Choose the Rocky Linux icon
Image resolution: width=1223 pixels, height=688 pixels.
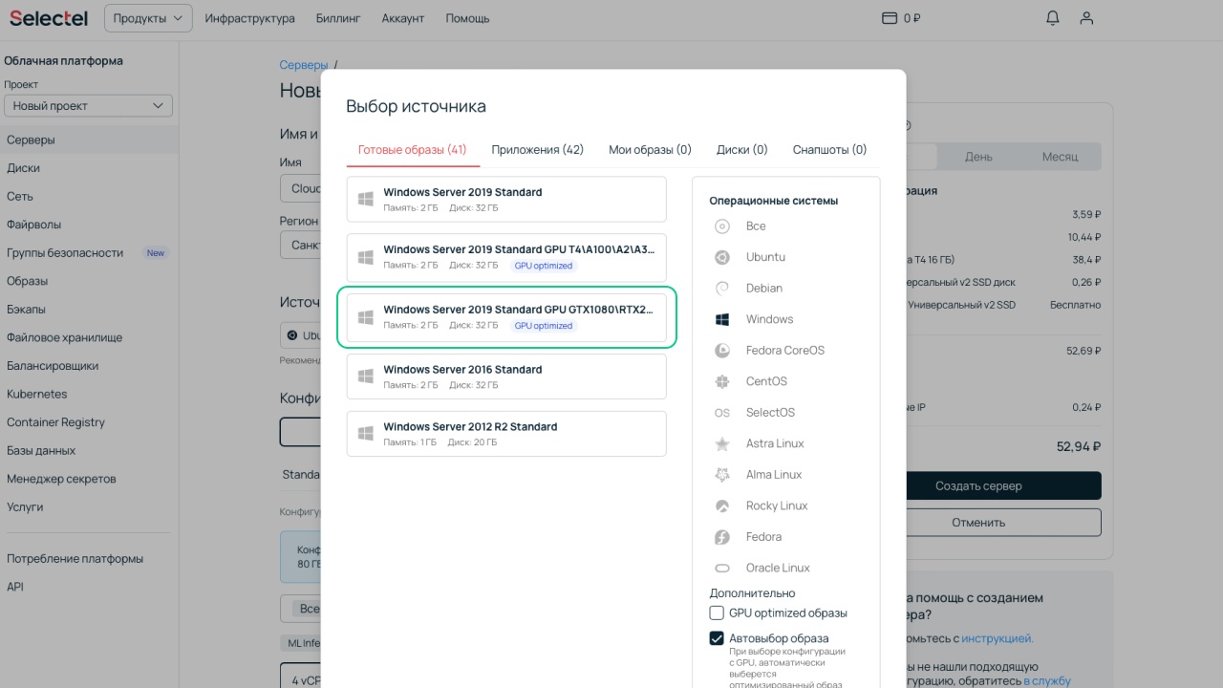pyautogui.click(x=723, y=505)
